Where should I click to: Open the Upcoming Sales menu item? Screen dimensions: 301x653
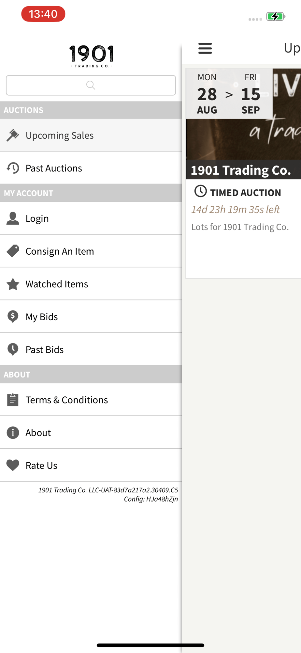pyautogui.click(x=60, y=135)
